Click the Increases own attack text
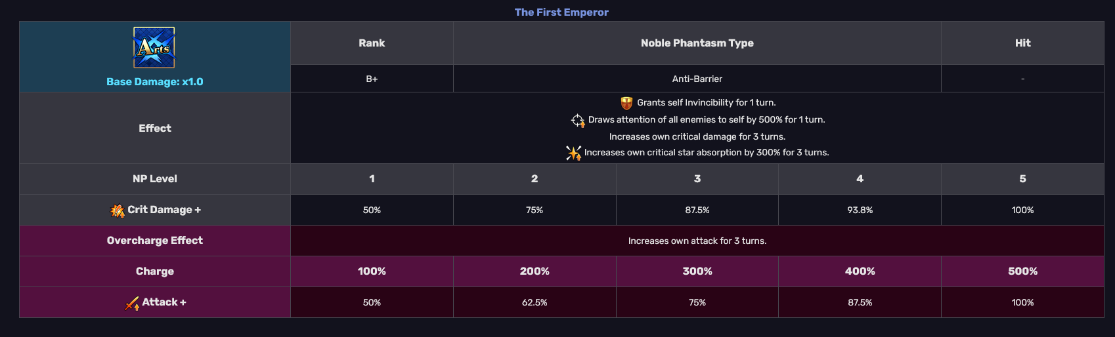 697,241
